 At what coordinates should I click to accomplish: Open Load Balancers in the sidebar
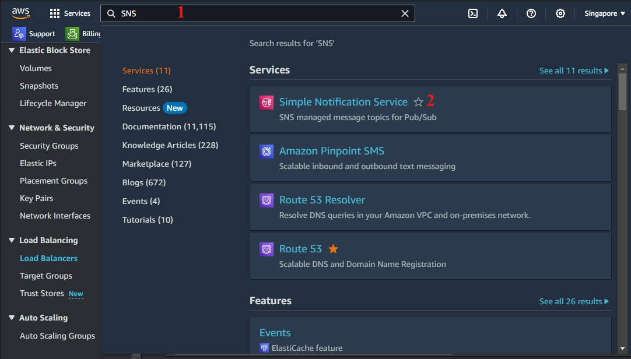pos(48,259)
